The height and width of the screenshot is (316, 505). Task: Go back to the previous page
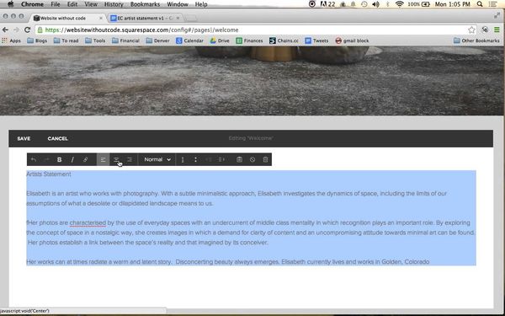(x=5, y=30)
